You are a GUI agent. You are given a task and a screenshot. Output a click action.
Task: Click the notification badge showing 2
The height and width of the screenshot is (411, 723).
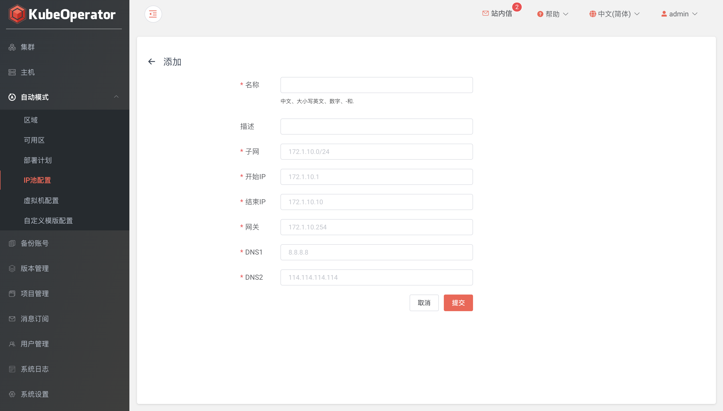(517, 7)
